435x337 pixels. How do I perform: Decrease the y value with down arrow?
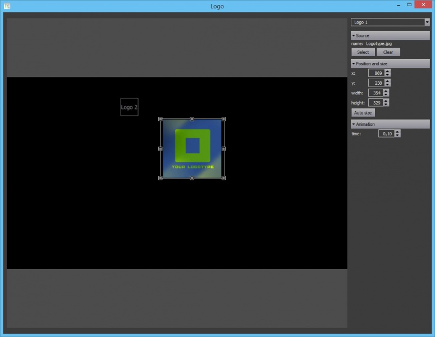[387, 85]
